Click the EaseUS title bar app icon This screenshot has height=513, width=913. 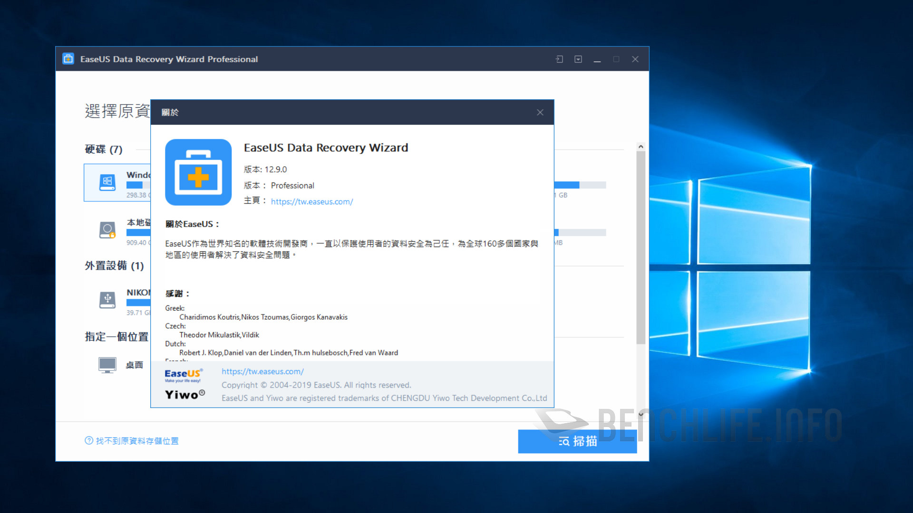click(x=68, y=59)
